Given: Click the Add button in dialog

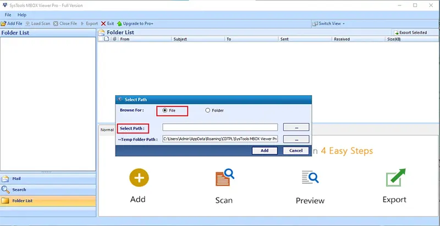Looking at the screenshot, I should (265, 151).
